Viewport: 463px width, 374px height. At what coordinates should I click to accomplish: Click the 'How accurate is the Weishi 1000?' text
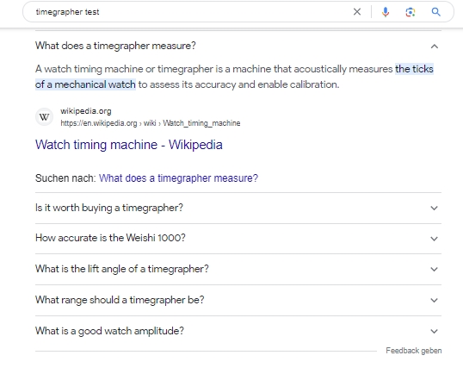coord(110,238)
